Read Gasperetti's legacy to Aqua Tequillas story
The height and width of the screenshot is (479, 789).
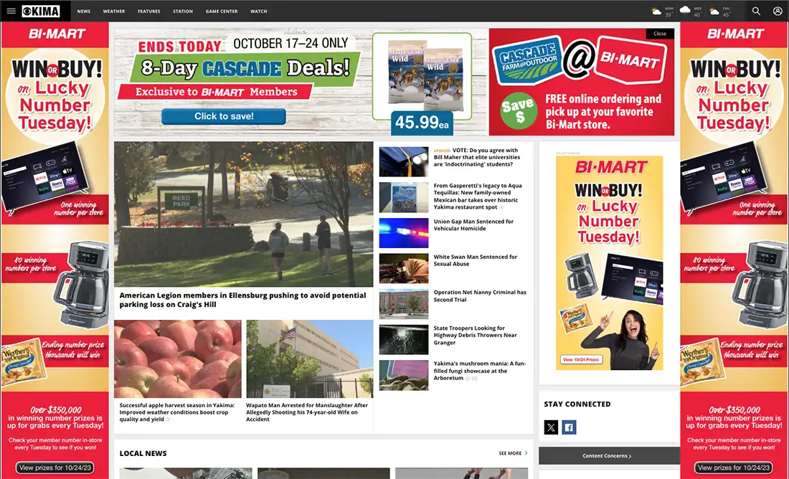pyautogui.click(x=478, y=196)
